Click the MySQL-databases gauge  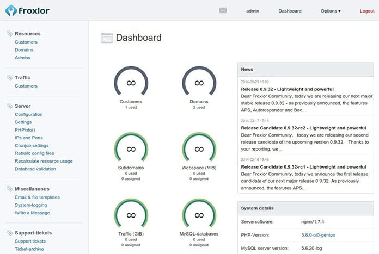[199, 213]
